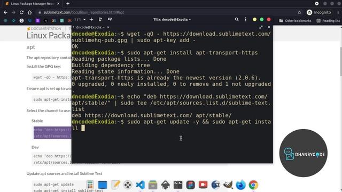Select the Linux Package Manager Repo tab
This screenshot has height=192, width=342.
[x=32, y=4]
